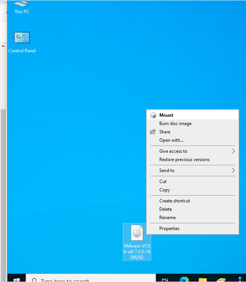Click the taskbar search box
Viewport: 246px width, 282px height.
(91, 280)
